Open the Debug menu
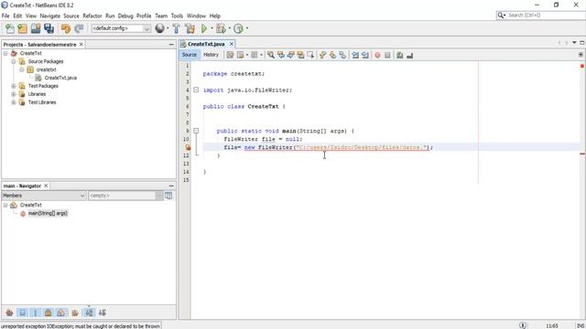The width and height of the screenshot is (586, 329). coord(125,16)
